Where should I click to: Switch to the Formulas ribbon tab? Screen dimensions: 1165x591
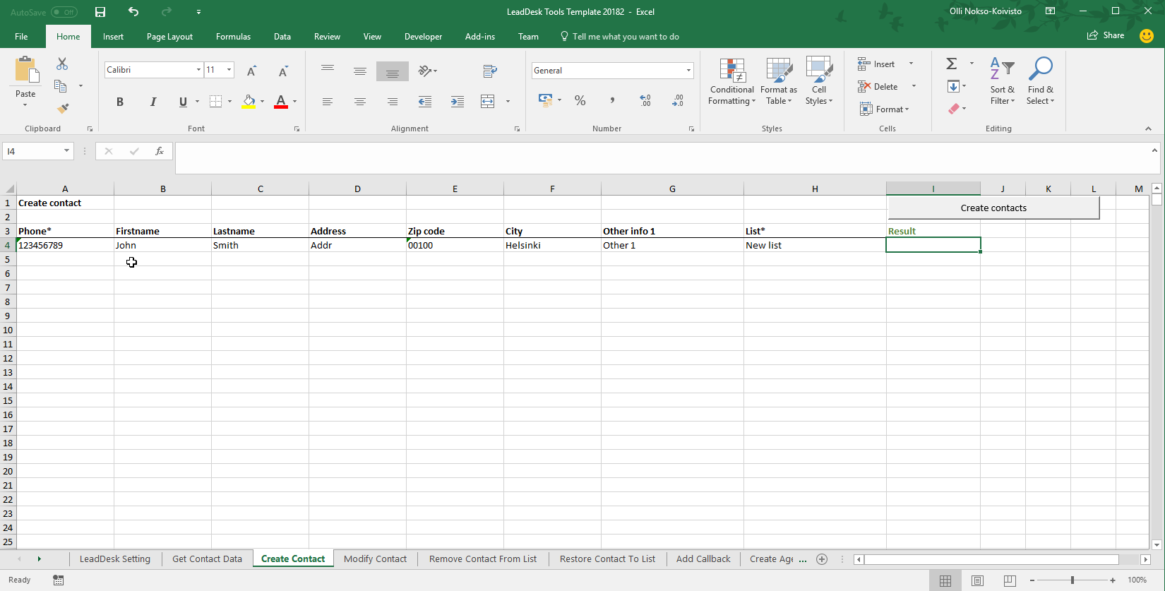click(233, 37)
